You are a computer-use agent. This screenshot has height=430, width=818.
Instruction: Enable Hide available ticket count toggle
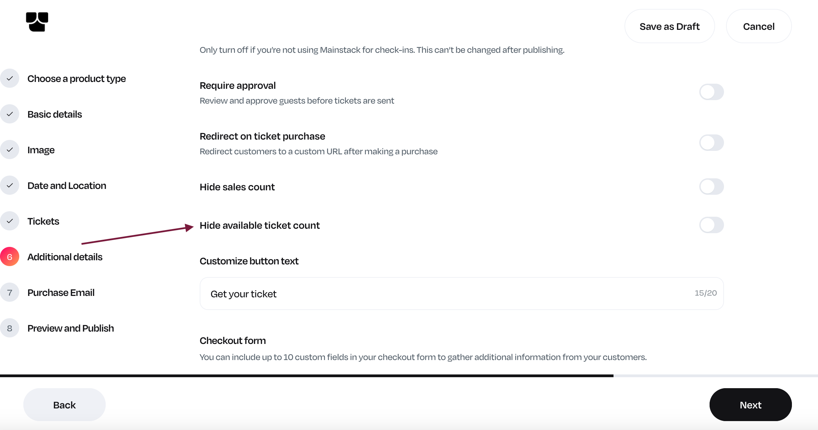711,225
